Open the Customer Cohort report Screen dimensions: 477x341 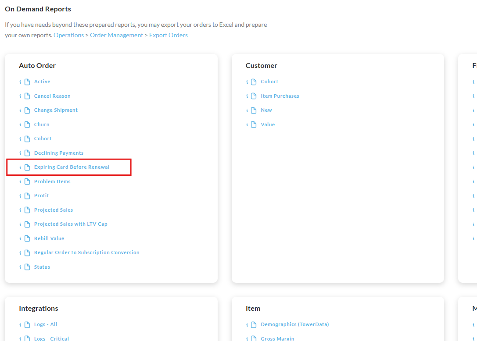pos(269,82)
